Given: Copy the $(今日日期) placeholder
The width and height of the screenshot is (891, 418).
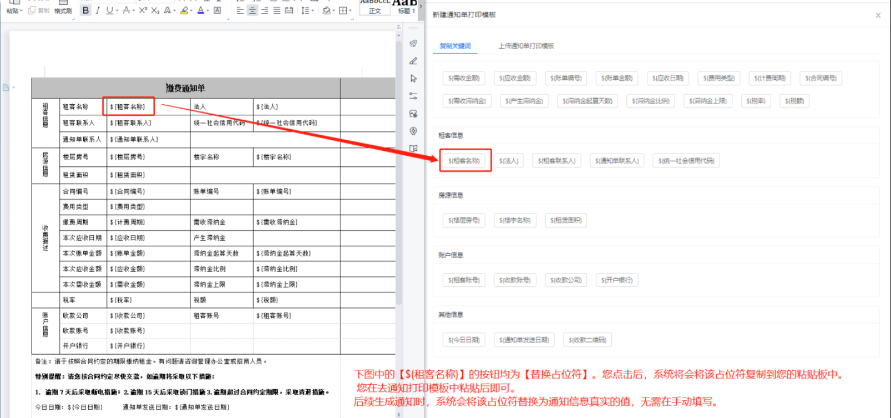Looking at the screenshot, I should pos(464,340).
